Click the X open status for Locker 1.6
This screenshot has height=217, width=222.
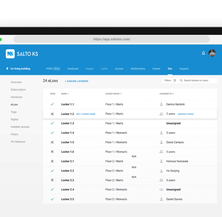(x=52, y=152)
